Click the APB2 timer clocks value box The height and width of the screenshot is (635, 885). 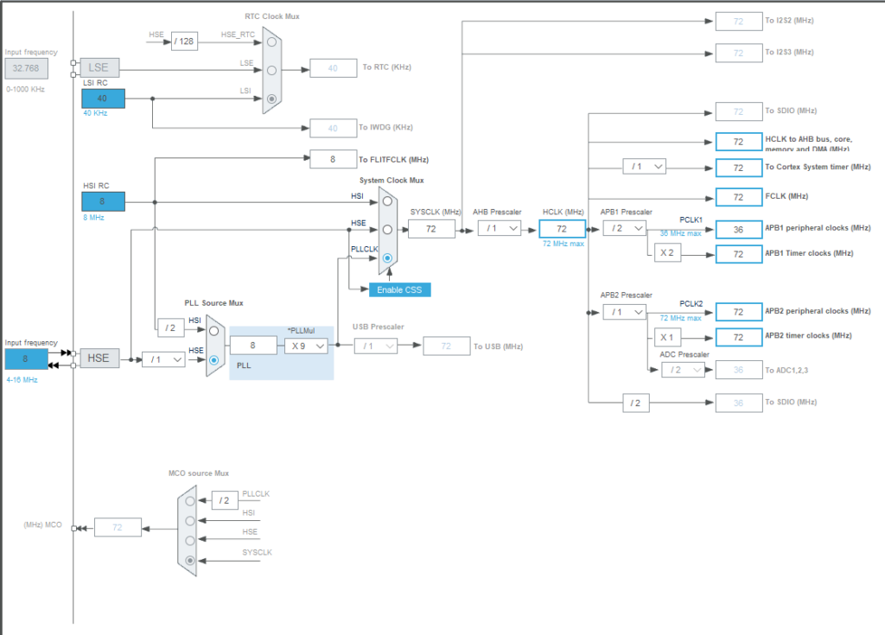click(x=739, y=338)
